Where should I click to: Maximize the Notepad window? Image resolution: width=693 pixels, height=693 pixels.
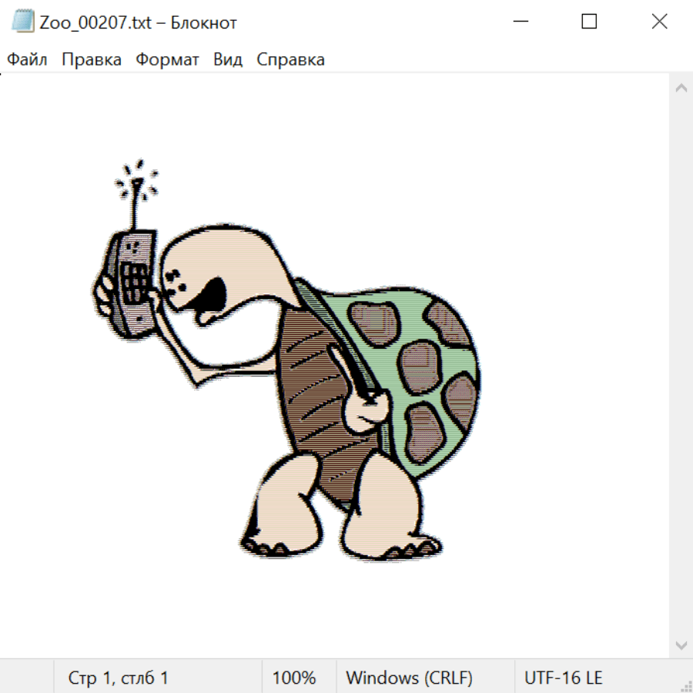[589, 22]
